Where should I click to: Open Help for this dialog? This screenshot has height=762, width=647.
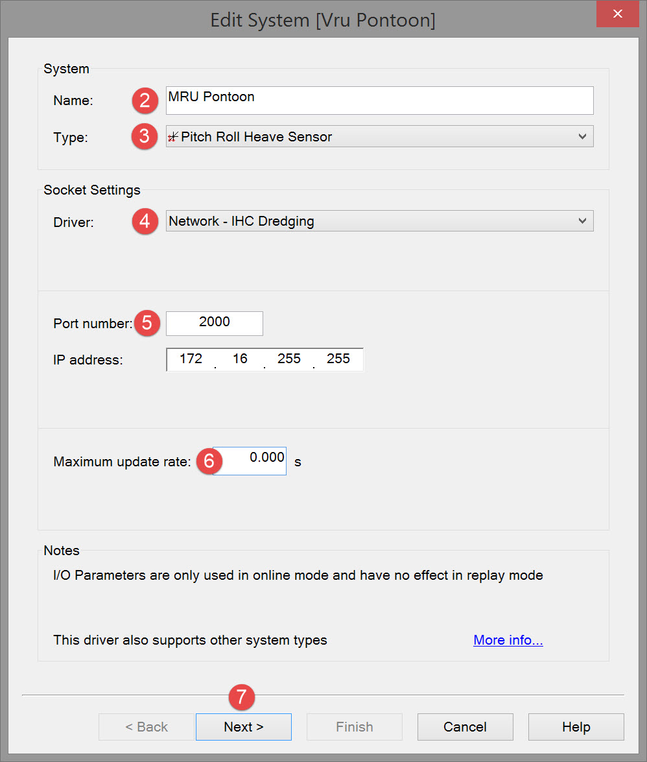pyautogui.click(x=576, y=727)
